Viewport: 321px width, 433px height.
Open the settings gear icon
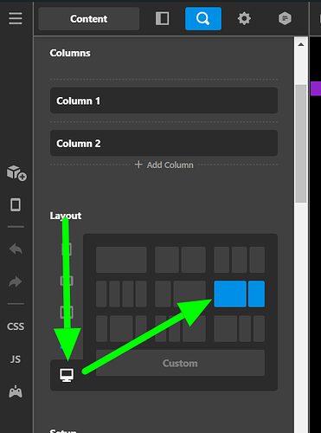point(244,19)
